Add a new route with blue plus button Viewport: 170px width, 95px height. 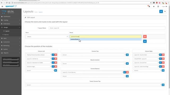point(145,41)
